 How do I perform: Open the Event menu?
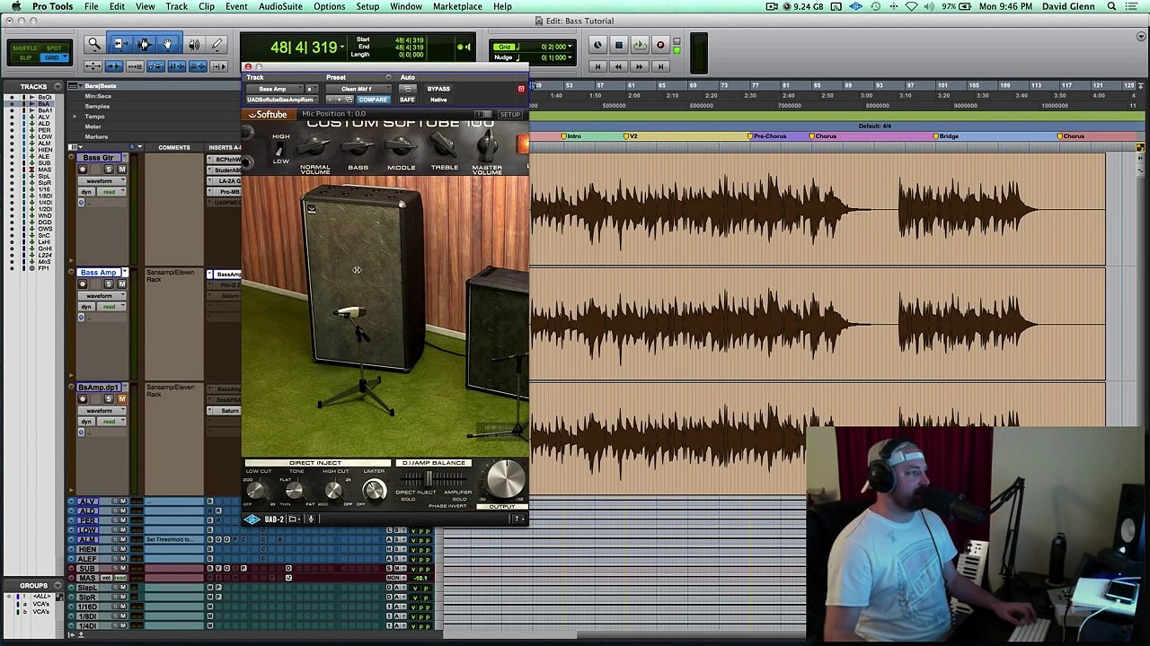coord(236,6)
